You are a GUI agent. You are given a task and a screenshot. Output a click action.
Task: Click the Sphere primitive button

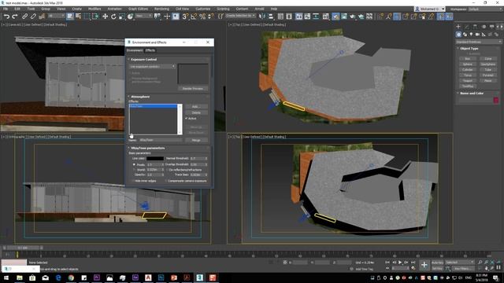[x=468, y=64]
